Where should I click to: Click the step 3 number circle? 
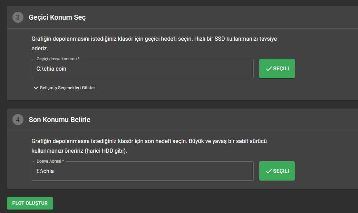coord(18,17)
